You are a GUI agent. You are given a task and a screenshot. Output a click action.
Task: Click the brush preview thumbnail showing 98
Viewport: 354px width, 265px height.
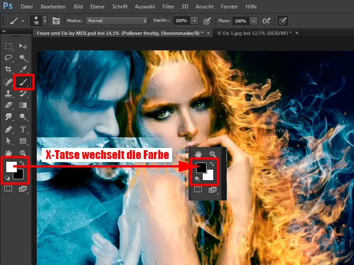tap(36, 21)
